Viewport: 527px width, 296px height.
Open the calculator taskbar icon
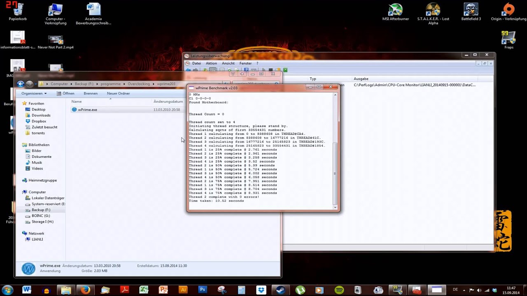[x=241, y=290]
